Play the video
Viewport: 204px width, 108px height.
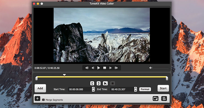point(99,68)
